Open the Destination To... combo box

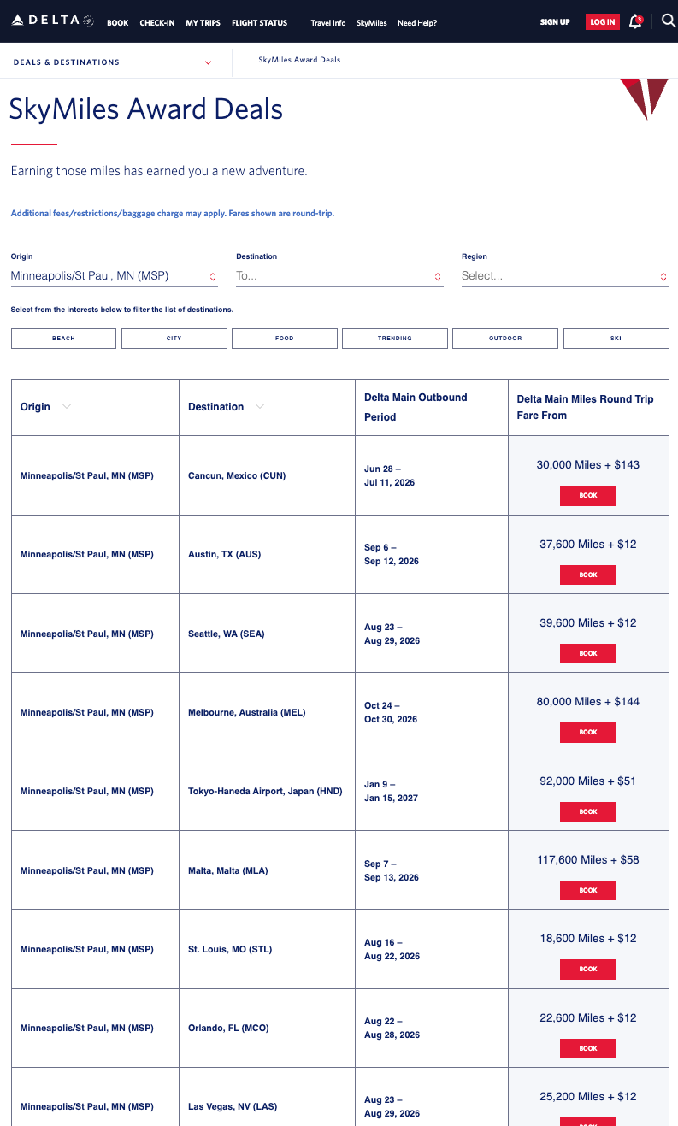tap(339, 276)
